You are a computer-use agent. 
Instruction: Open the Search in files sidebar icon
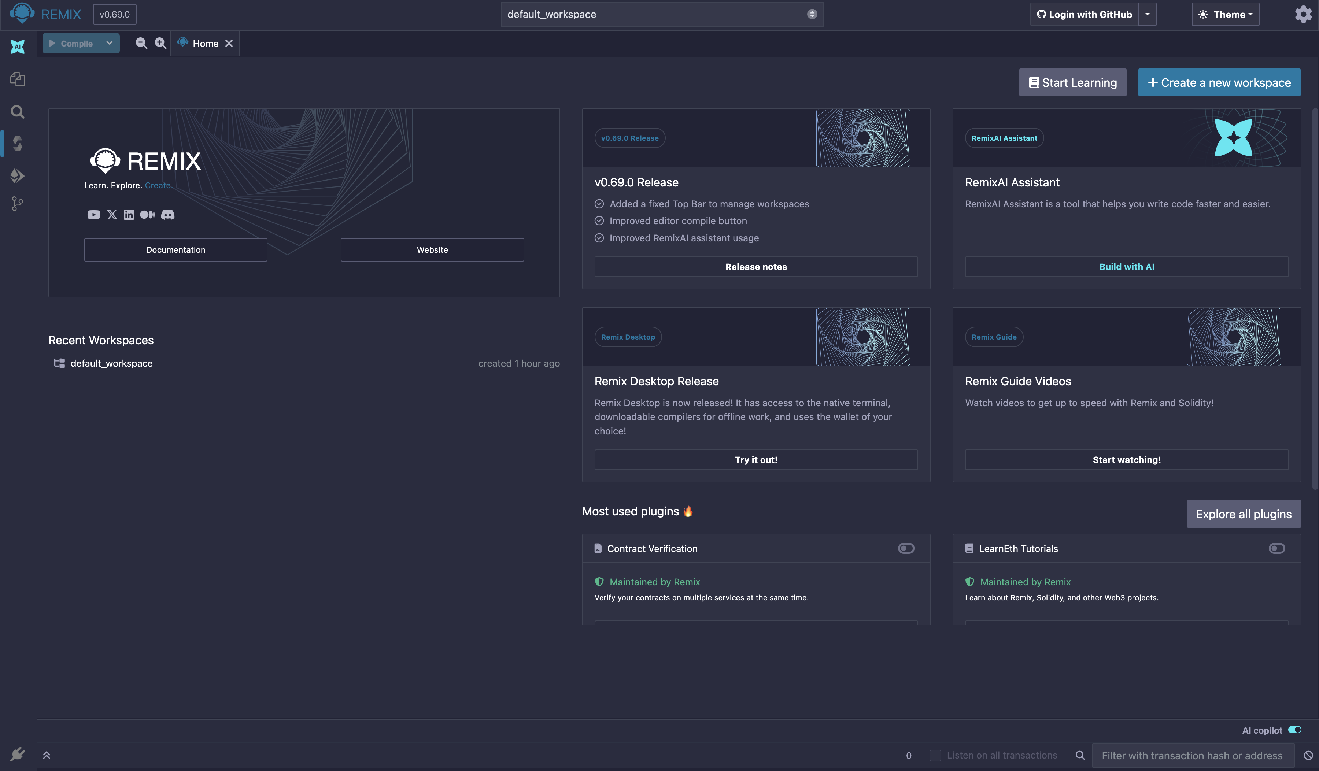point(17,111)
